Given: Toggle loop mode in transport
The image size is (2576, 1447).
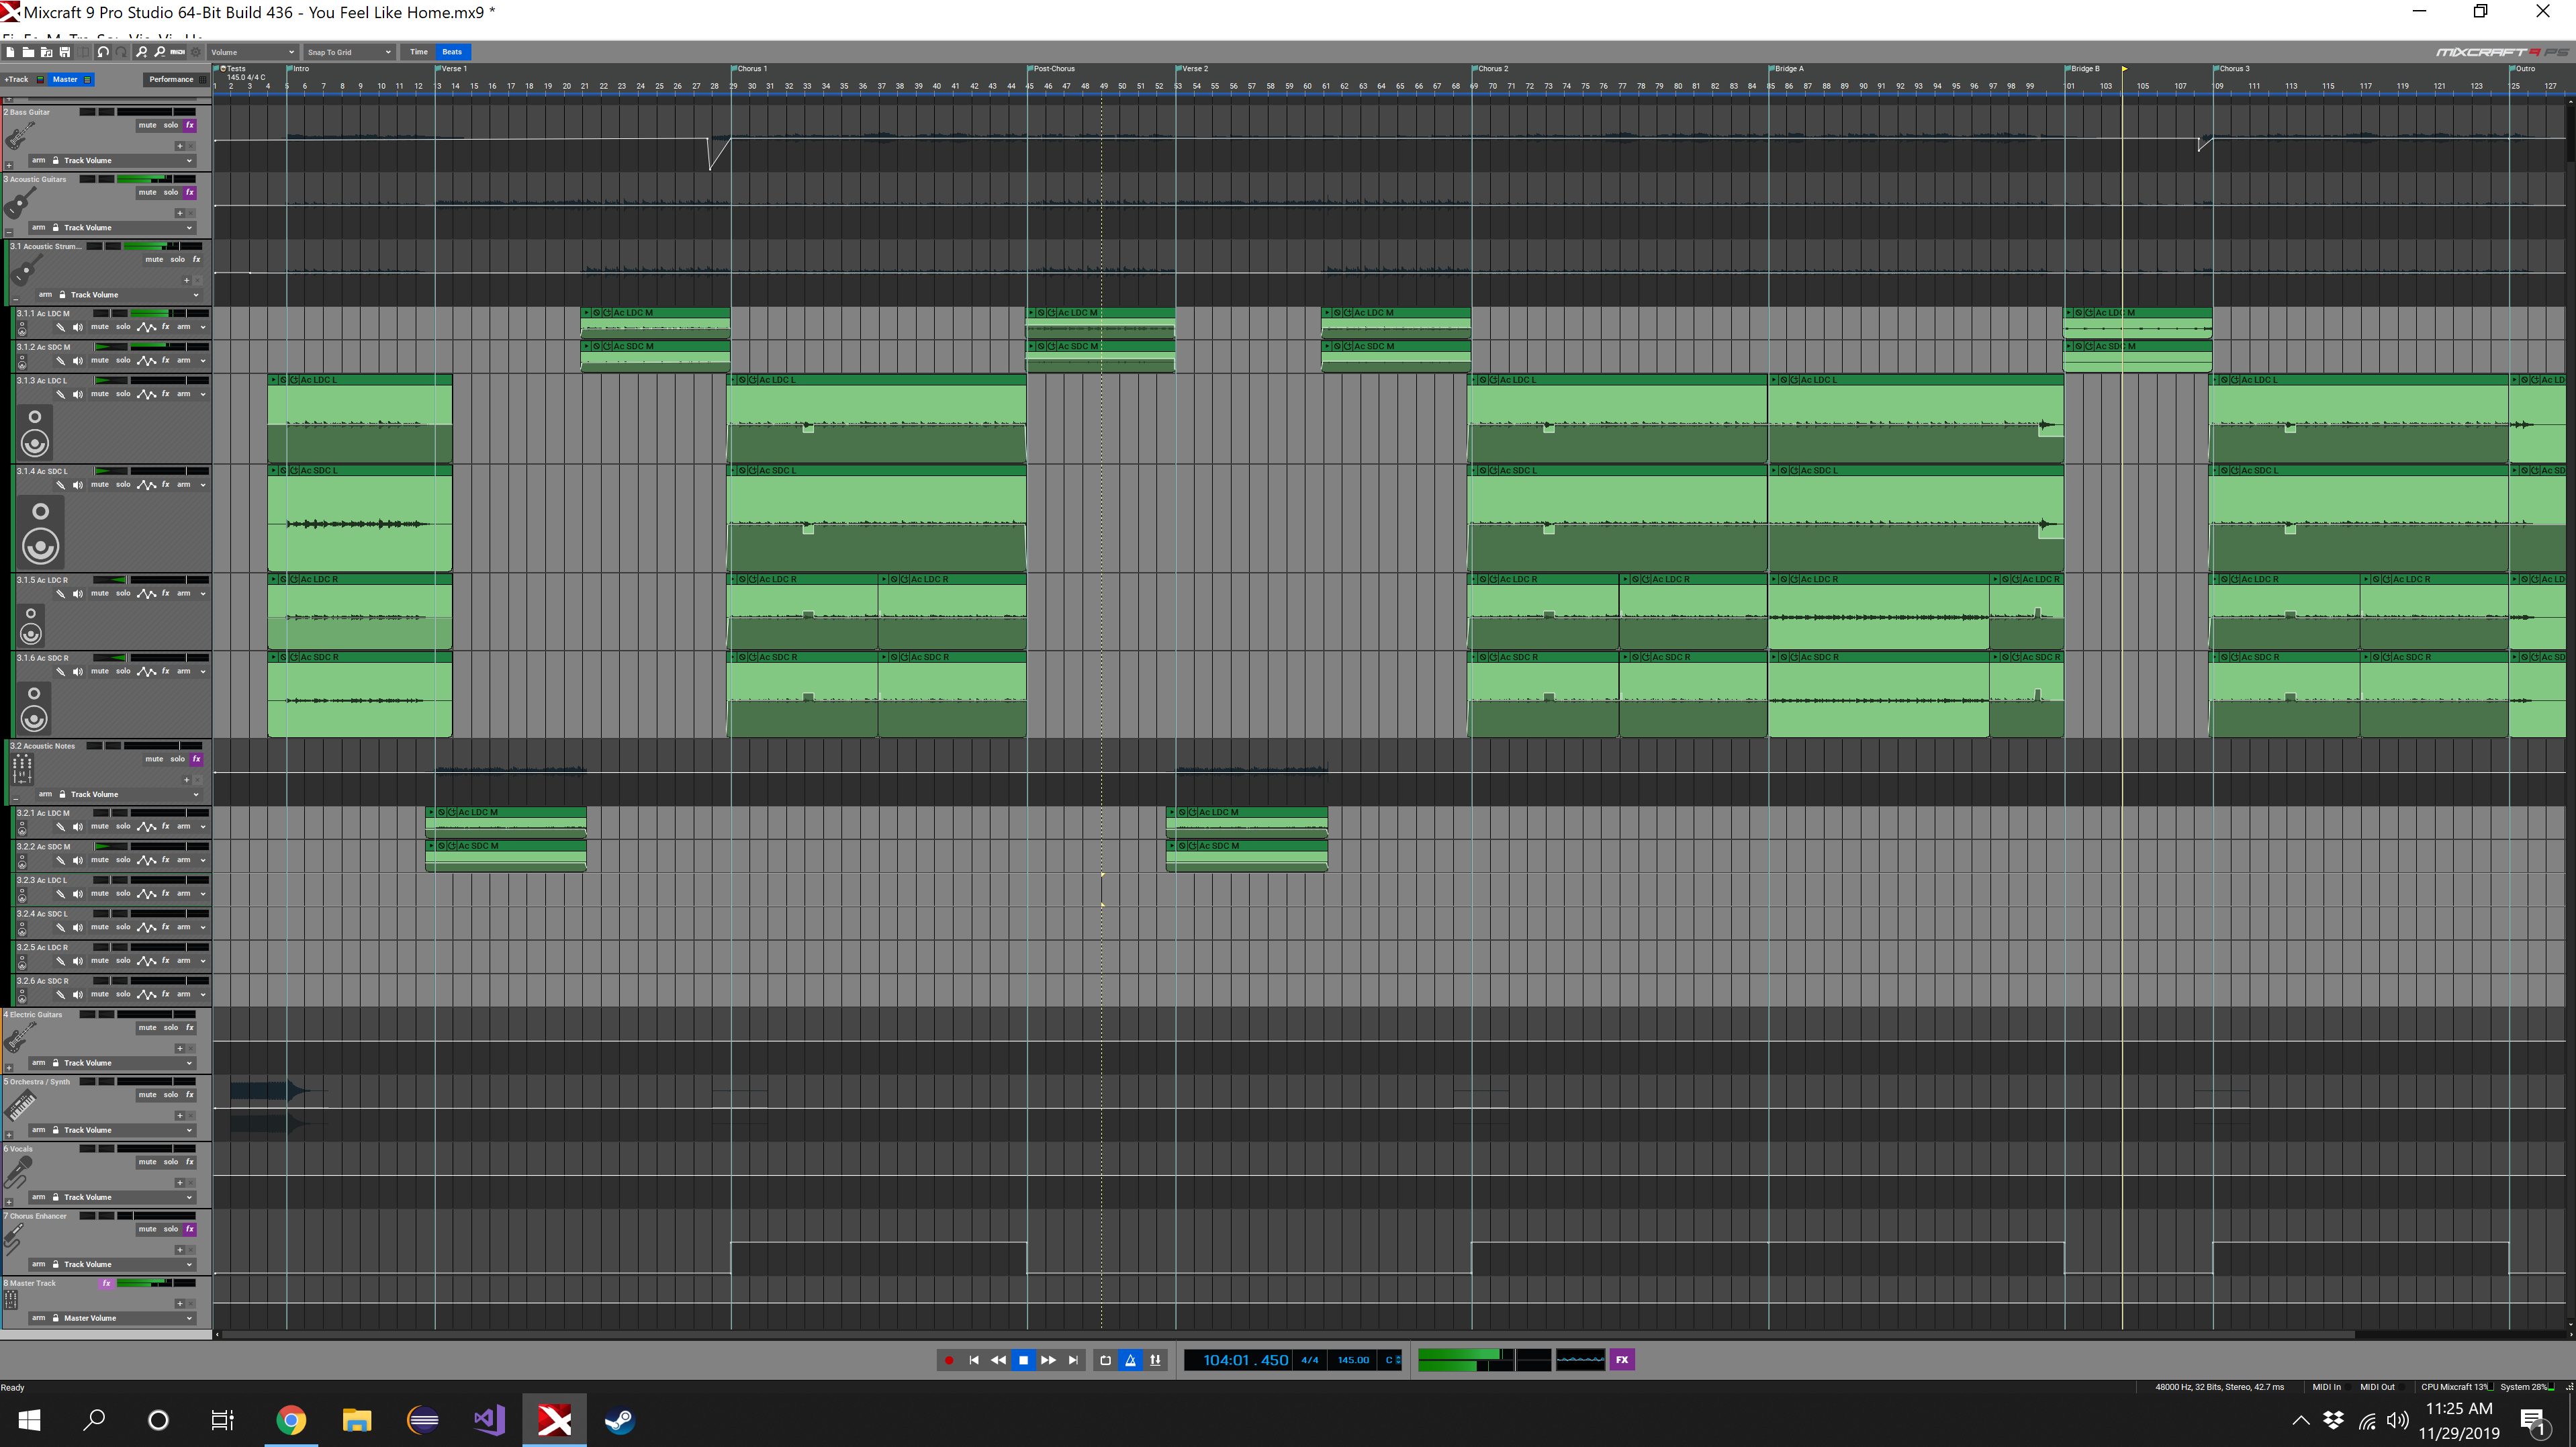Looking at the screenshot, I should [x=1105, y=1360].
